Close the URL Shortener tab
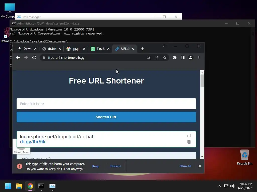 133,49
